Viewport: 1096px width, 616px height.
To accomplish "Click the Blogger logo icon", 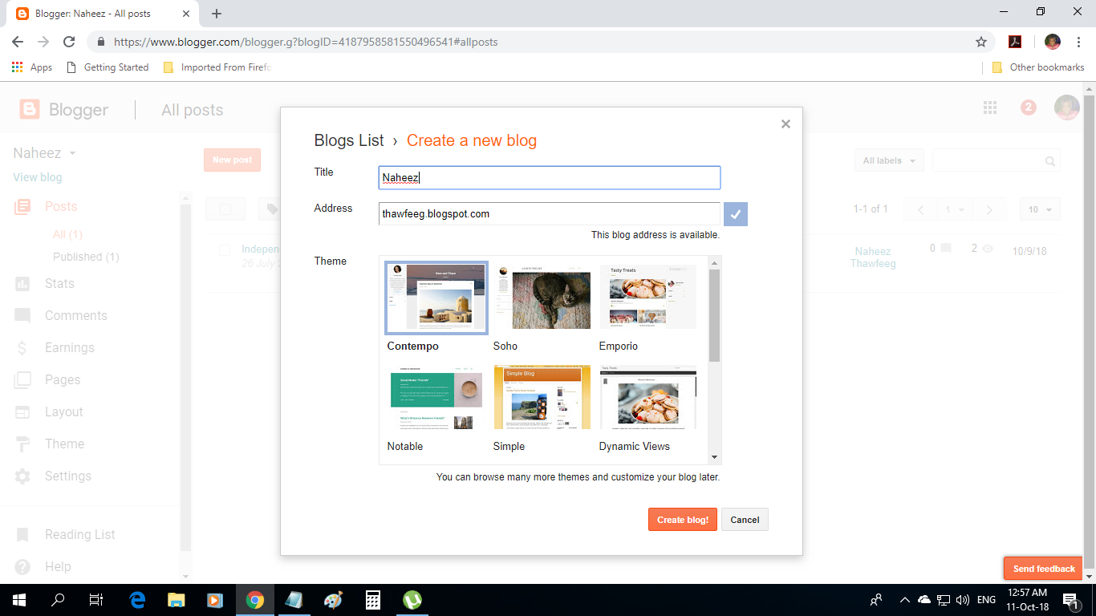I will click(x=30, y=110).
